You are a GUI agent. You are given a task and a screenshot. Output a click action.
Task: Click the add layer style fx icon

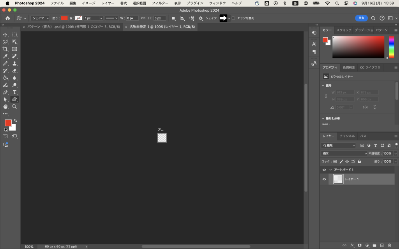[x=352, y=245]
